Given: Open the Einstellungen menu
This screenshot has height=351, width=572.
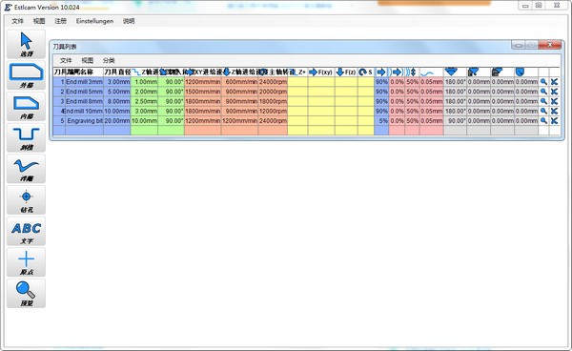Looking at the screenshot, I should [94, 21].
